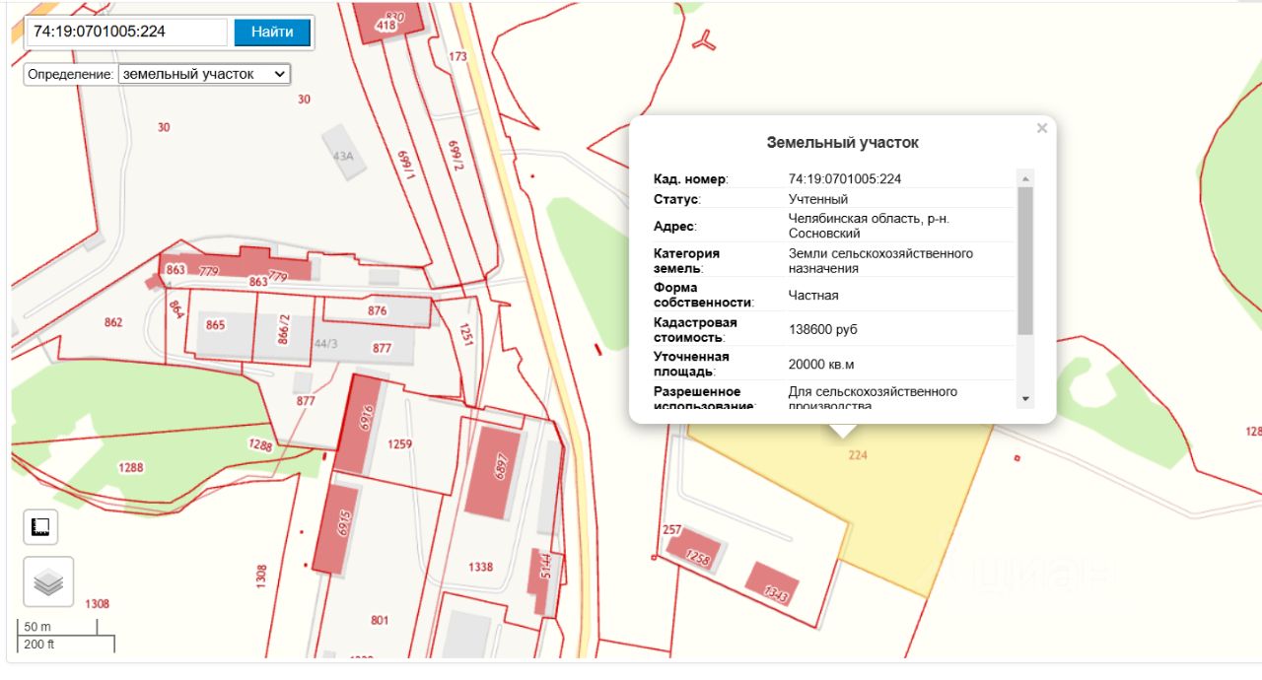Viewport: 1262px width, 680px height.
Task: Click area value 20000 кв.м
Action: point(821,364)
